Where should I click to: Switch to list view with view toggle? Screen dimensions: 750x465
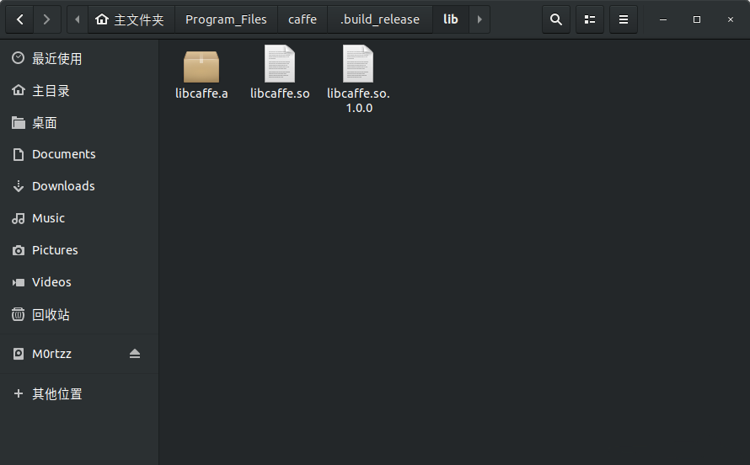590,19
